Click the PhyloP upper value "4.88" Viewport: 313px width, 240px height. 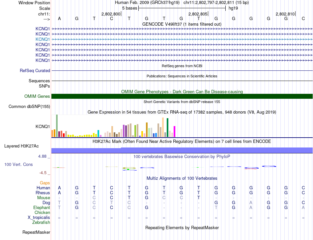tap(42, 156)
